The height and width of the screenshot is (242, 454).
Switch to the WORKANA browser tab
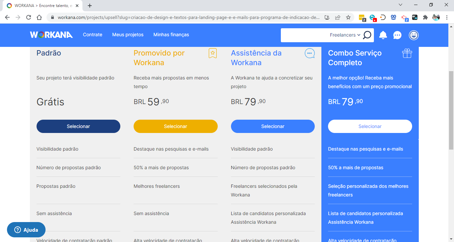[43, 6]
